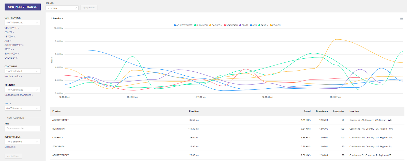This screenshot has width=407, height=161.
Task: Toggle FASTLY series in chart legend
Action: (x=263, y=25)
